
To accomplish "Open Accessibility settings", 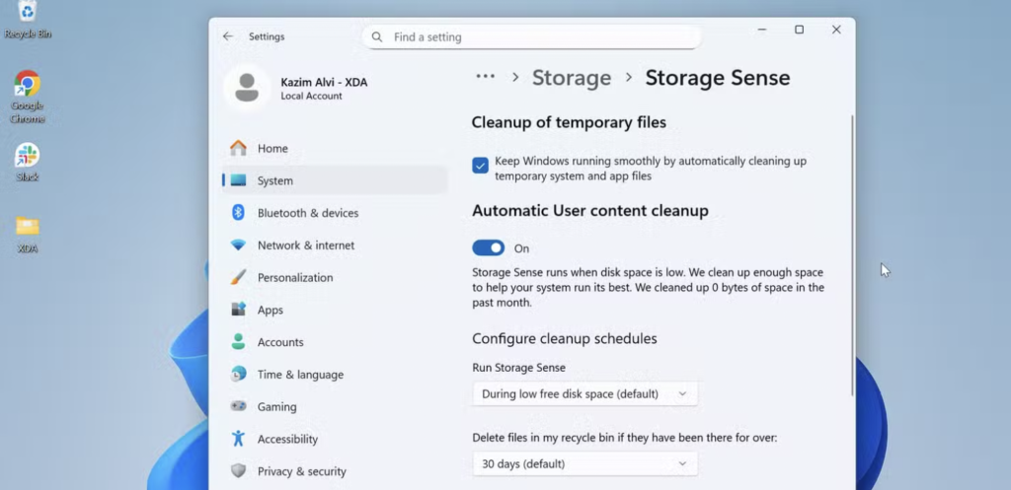I will (287, 439).
